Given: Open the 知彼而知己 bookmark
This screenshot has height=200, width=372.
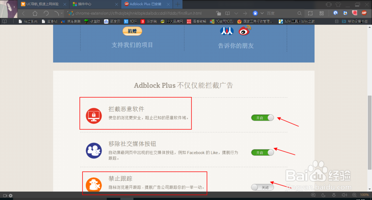Looking at the screenshot, I should [x=222, y=21].
